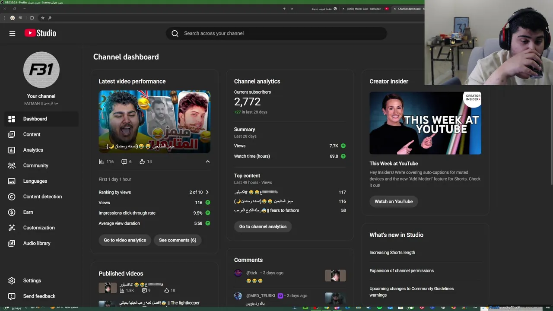Click the Audio library icon
The image size is (553, 311).
[12, 243]
